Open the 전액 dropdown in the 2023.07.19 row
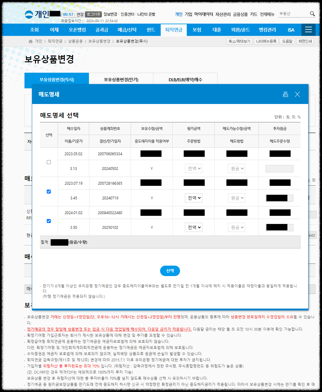The image size is (322, 392). pyautogui.click(x=194, y=198)
